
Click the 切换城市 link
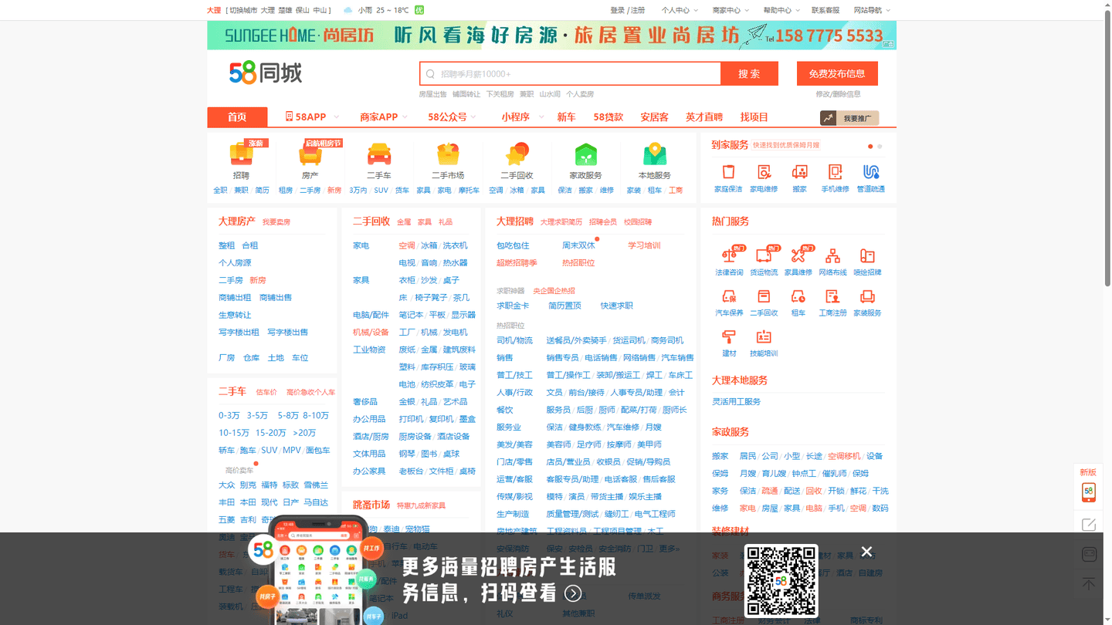coord(244,10)
